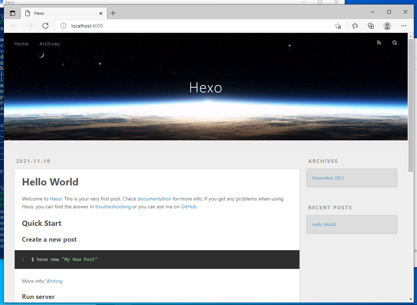
Task: Open the 2021-11-19 post date link
Action: (33, 161)
